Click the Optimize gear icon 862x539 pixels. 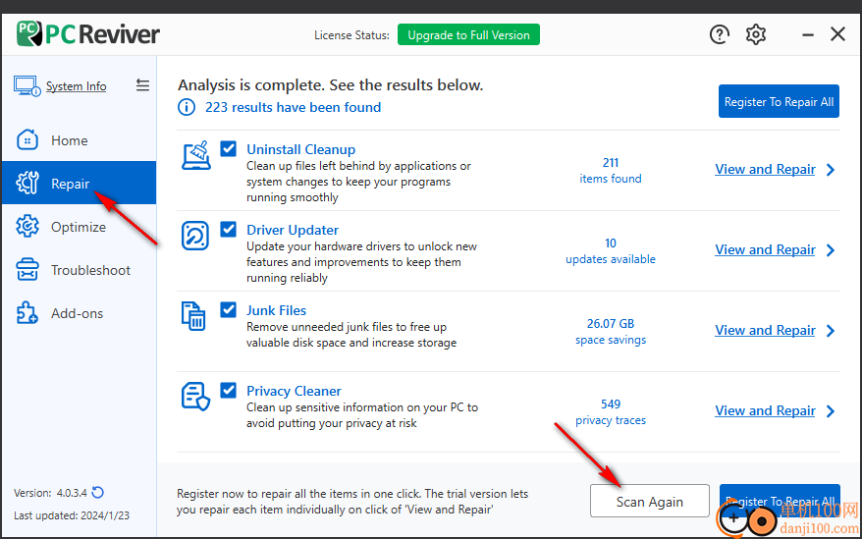pos(27,227)
